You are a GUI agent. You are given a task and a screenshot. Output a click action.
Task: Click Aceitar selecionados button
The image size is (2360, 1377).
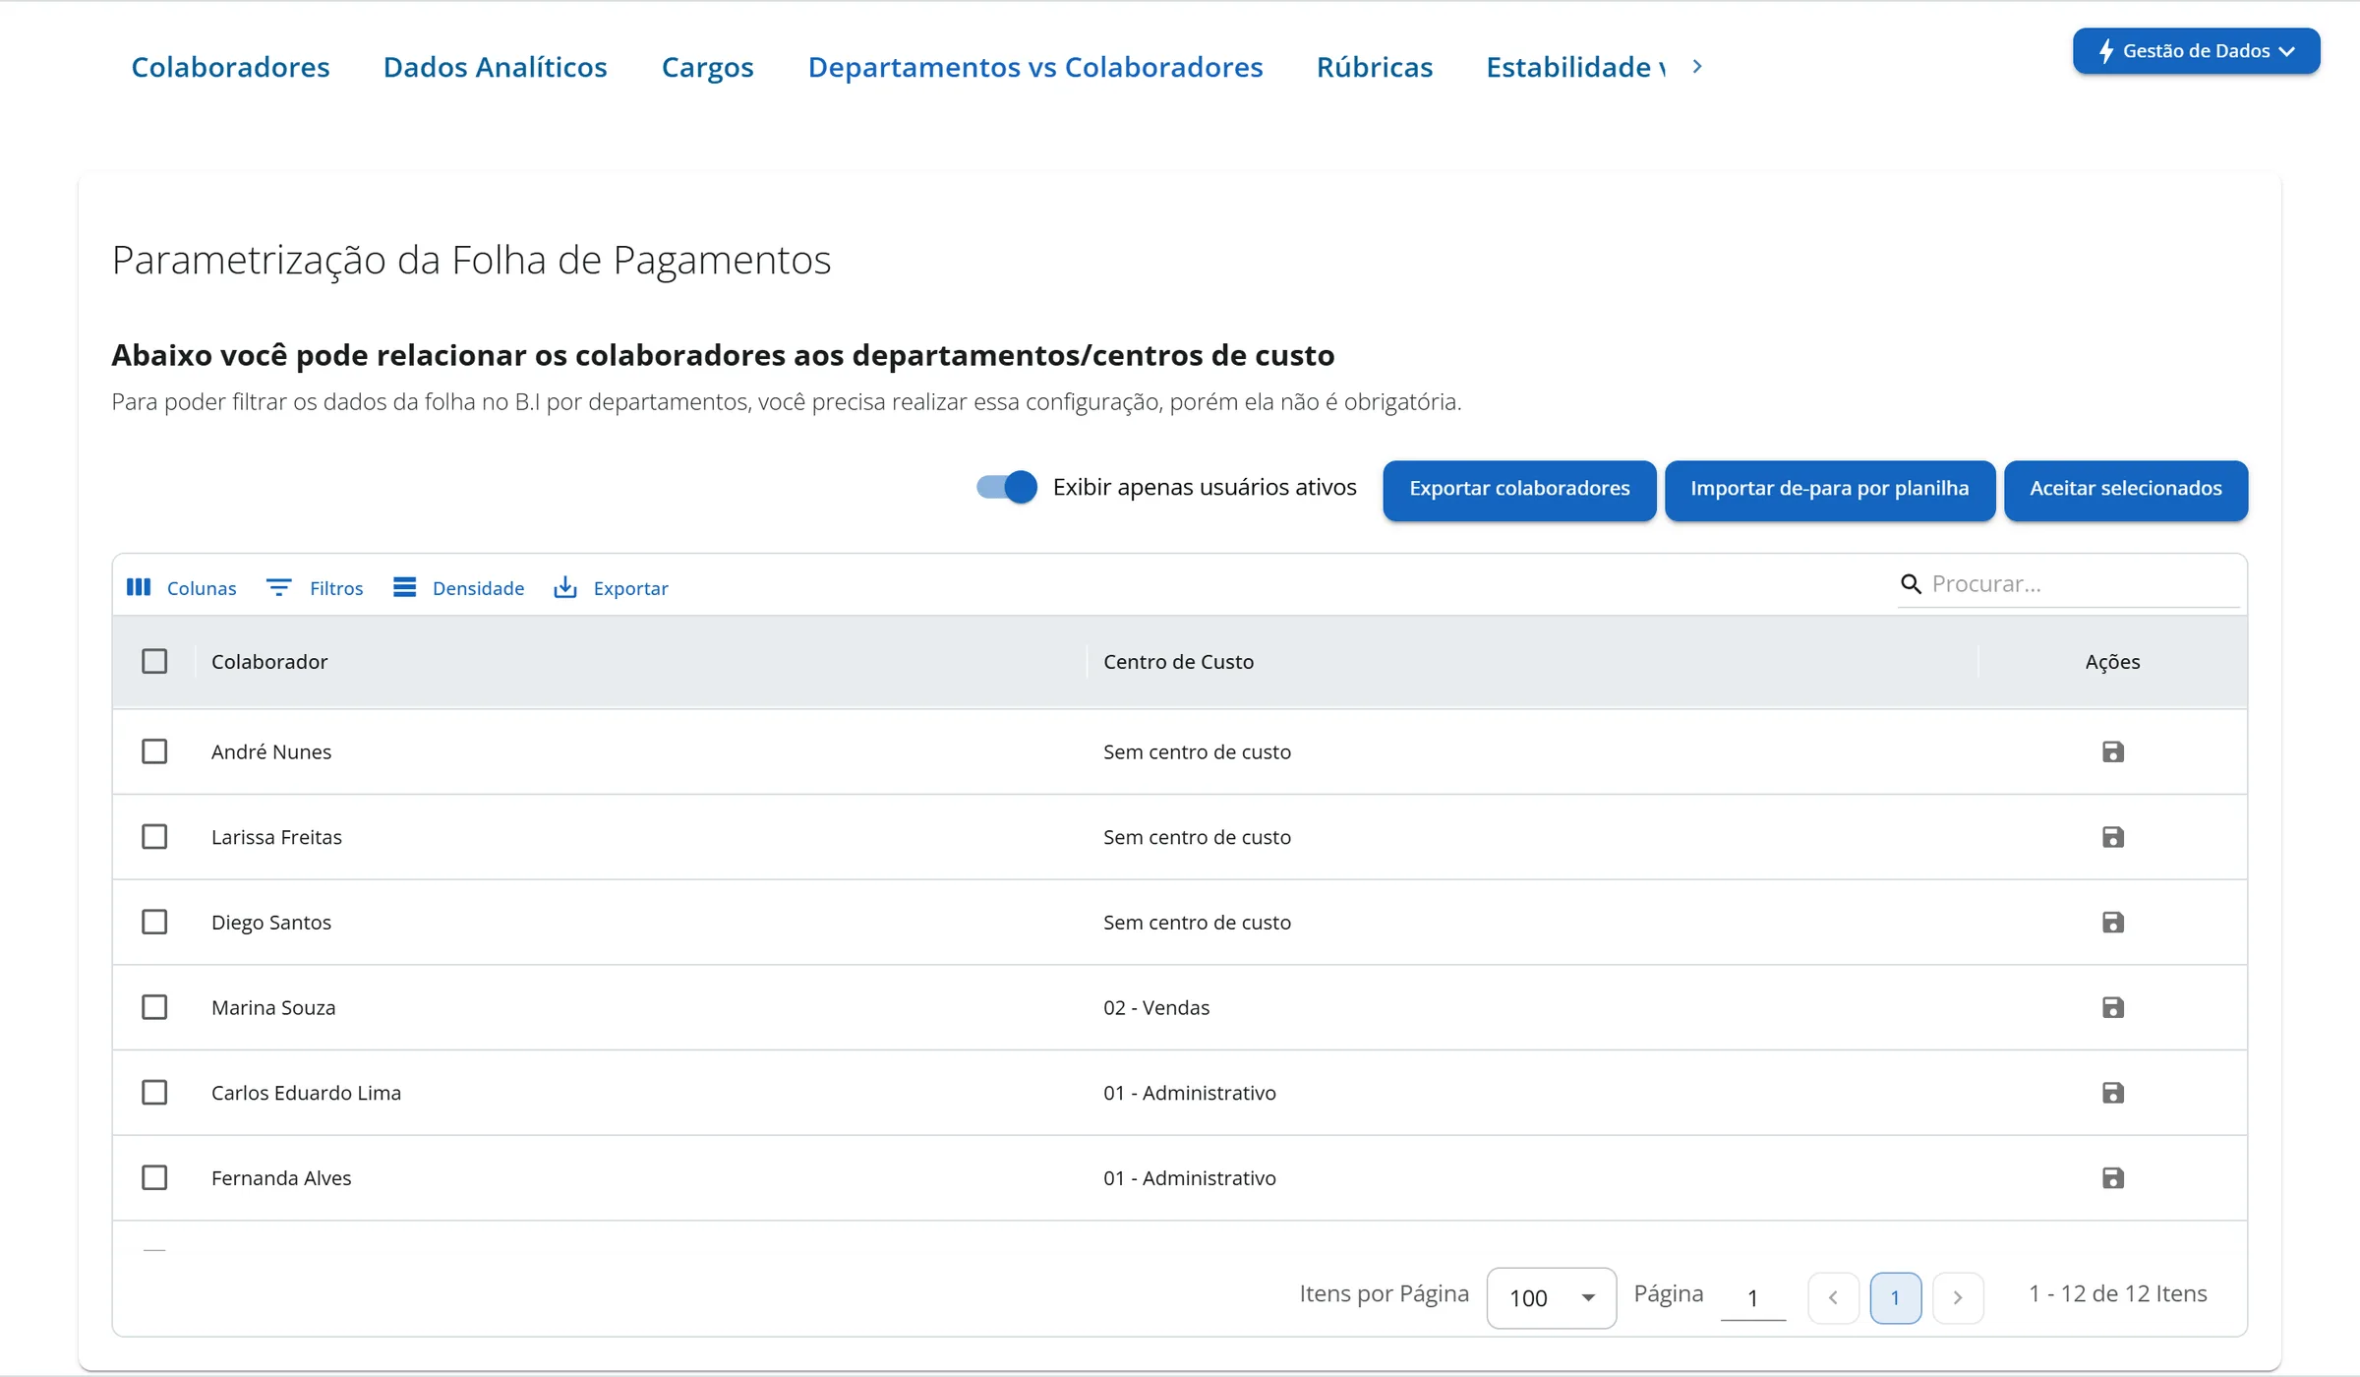coord(2125,489)
